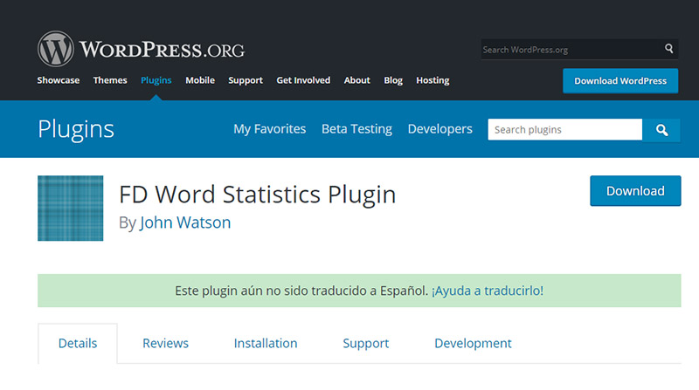Open the Installation tab
Viewport: 699px width, 390px height.
point(266,343)
